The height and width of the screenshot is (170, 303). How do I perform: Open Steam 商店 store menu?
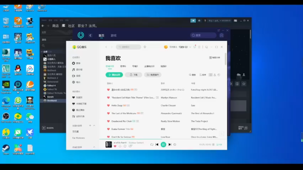[55, 26]
